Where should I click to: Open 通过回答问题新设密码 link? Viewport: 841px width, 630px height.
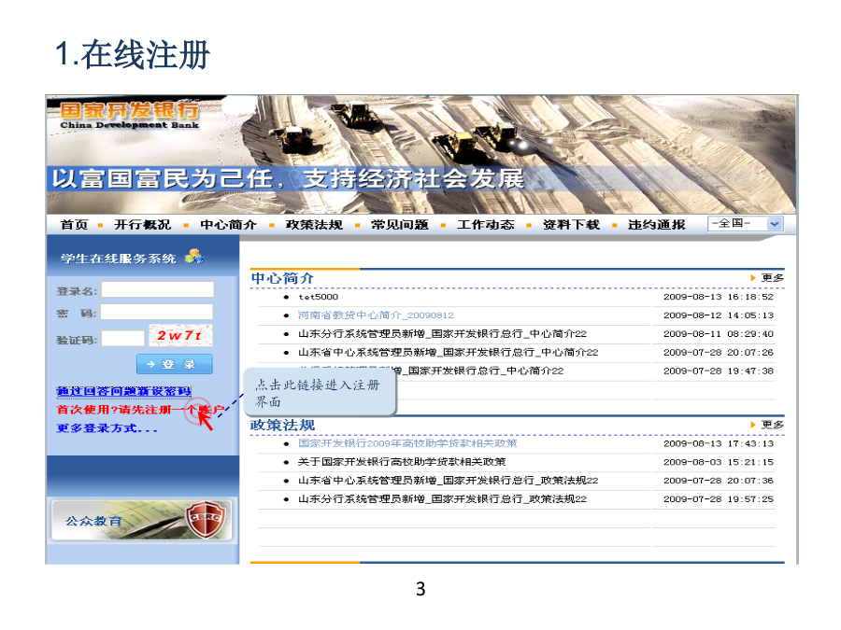[123, 392]
